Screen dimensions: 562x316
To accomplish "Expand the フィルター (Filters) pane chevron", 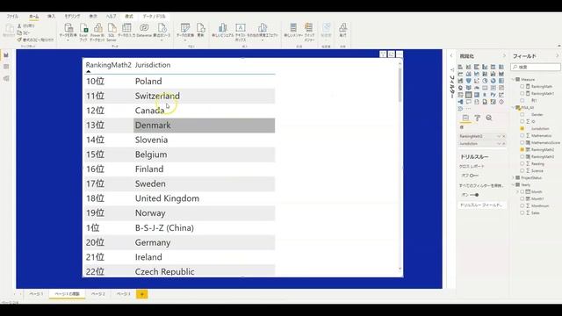I will (x=451, y=56).
